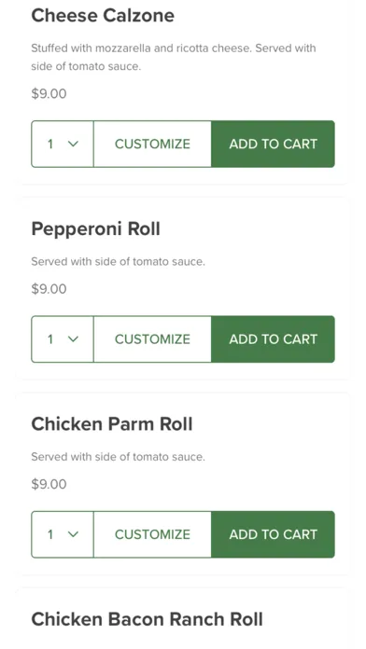Open the Pepperoni Roll quantity dropdown
Image resolution: width=366 pixels, height=649 pixels.
63,339
